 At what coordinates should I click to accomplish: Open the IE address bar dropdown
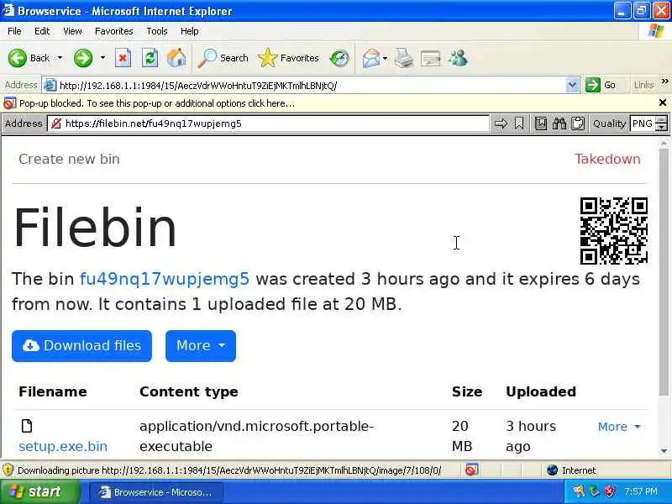pos(572,86)
